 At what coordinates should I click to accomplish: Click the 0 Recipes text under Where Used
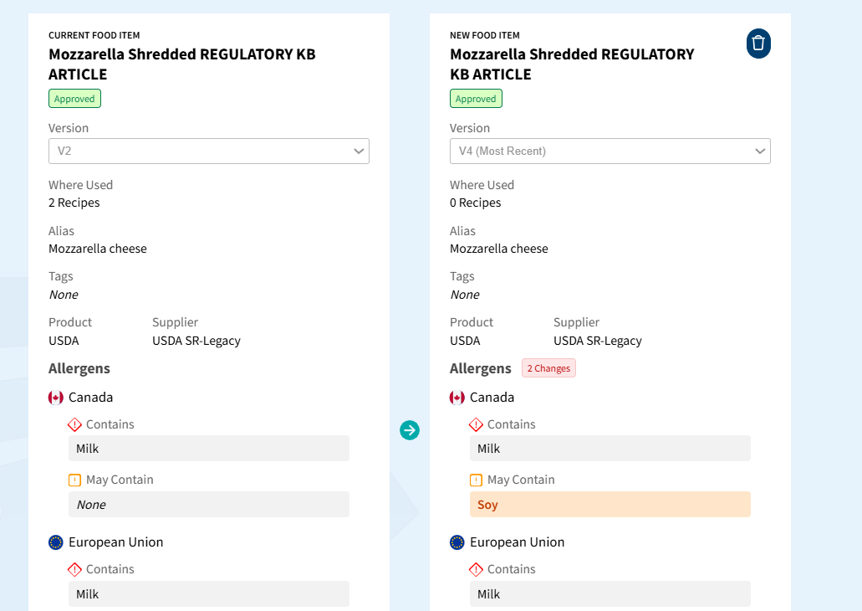[x=476, y=203]
